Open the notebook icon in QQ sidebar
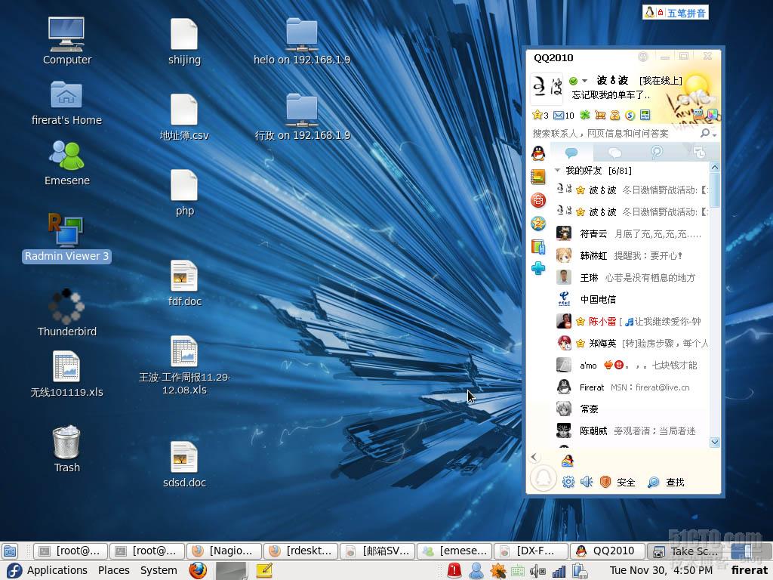This screenshot has width=773, height=580. [537, 177]
